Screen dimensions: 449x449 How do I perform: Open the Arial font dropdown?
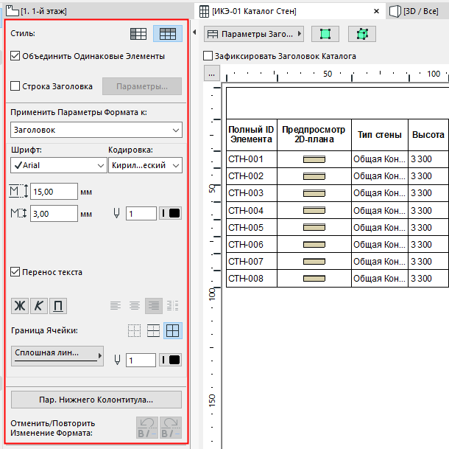59,166
